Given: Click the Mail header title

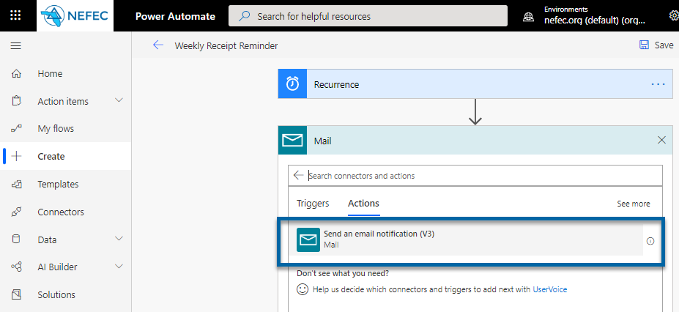Looking at the screenshot, I should coord(322,141).
